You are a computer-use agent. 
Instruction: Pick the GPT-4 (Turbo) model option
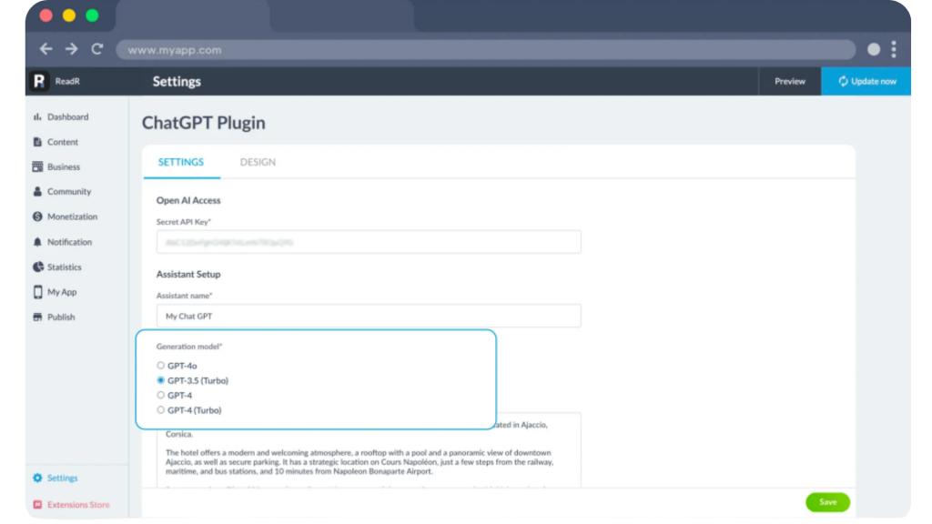click(161, 410)
